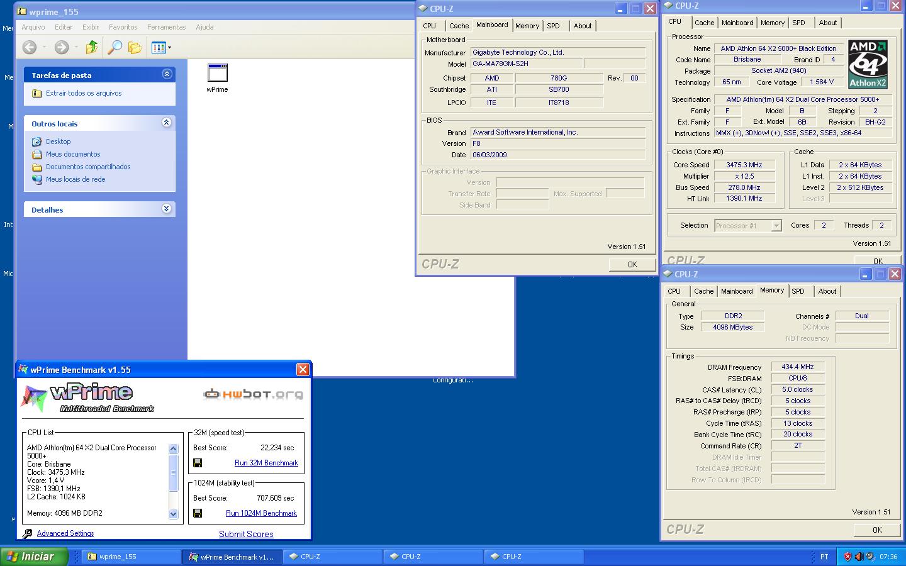Open the Arquivo menu
This screenshot has height=566, width=906.
(x=33, y=27)
